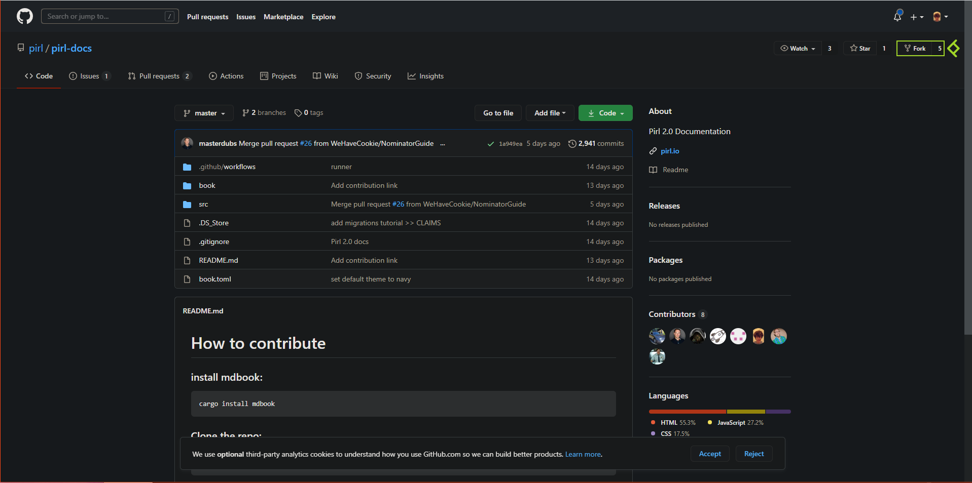Focus the Search or jump to field
Viewport: 972px width, 483px height.
coord(110,16)
